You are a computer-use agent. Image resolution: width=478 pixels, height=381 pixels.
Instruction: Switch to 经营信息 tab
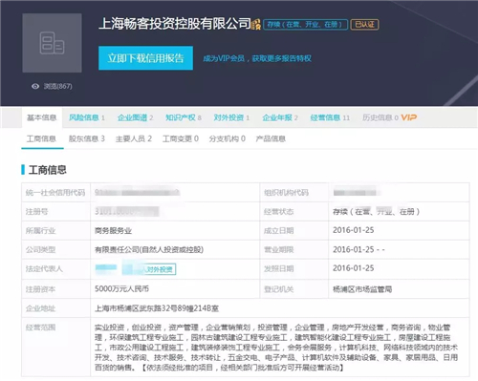click(x=330, y=117)
